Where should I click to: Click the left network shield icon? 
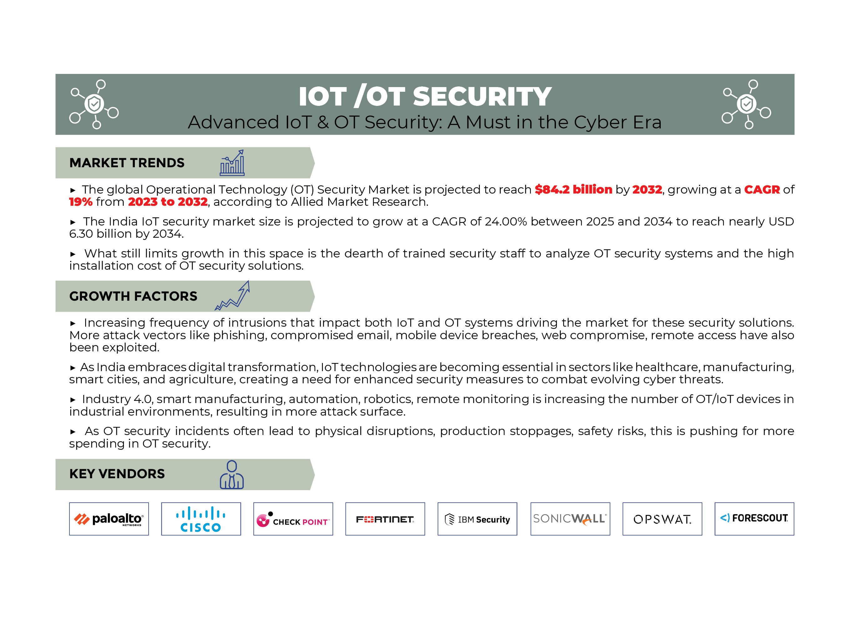click(94, 104)
